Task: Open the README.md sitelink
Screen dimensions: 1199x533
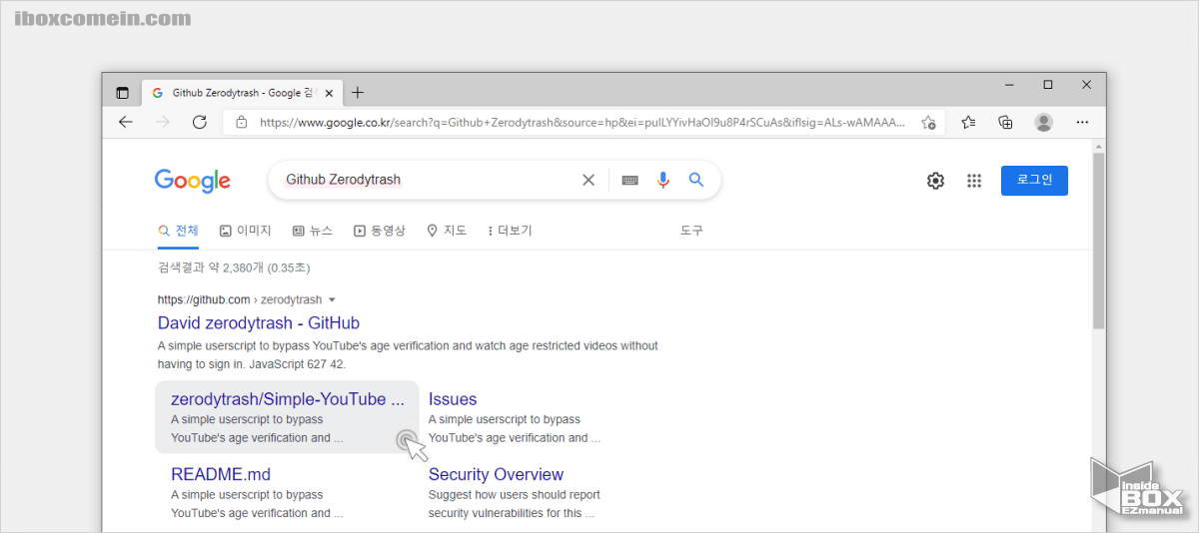Action: (x=221, y=475)
